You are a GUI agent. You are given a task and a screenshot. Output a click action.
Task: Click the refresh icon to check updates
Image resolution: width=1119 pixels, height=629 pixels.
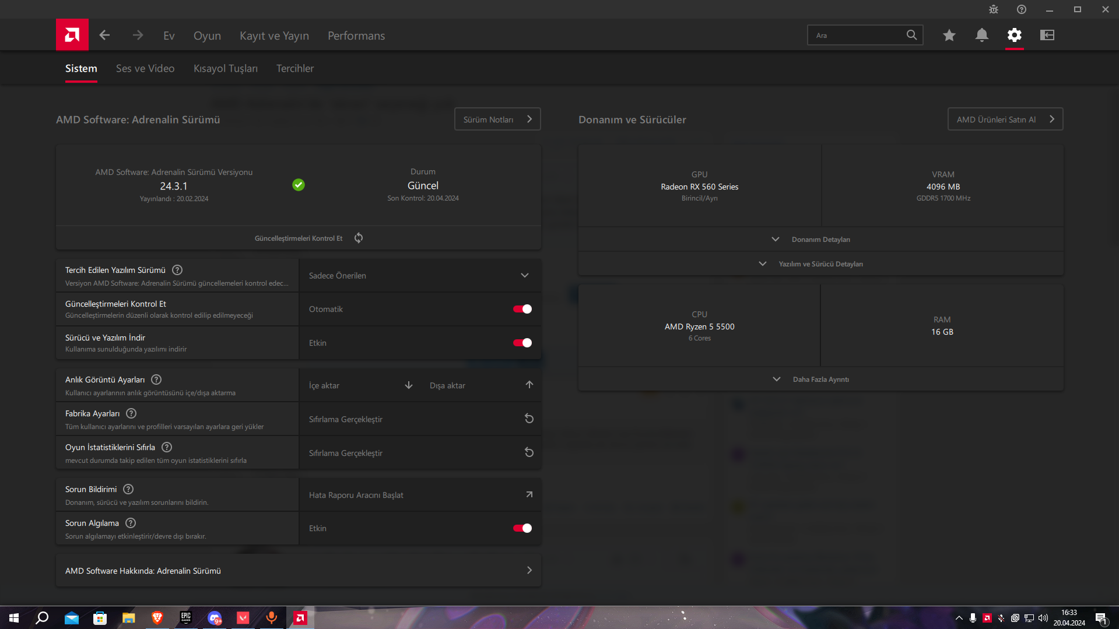pos(359,238)
